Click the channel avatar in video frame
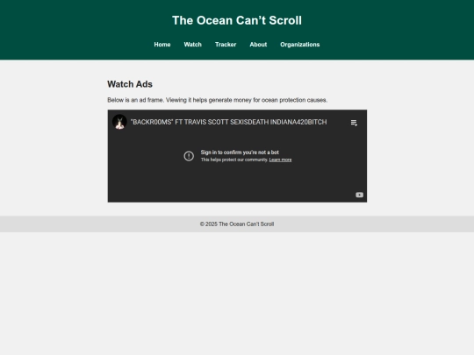Viewport: 474px width, 355px height. click(119, 122)
